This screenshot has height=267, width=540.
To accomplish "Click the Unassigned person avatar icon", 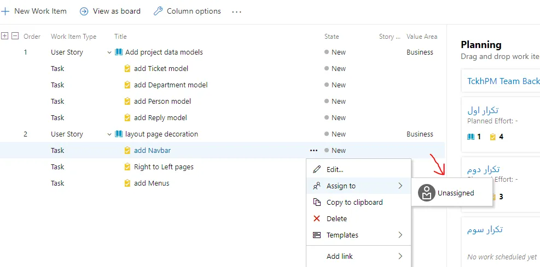I will tap(426, 193).
